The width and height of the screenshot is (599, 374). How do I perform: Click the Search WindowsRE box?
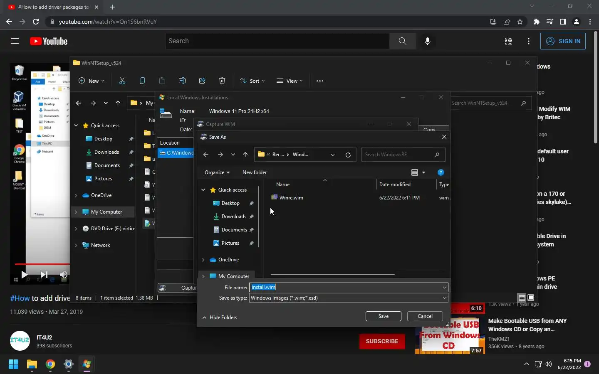(403, 155)
